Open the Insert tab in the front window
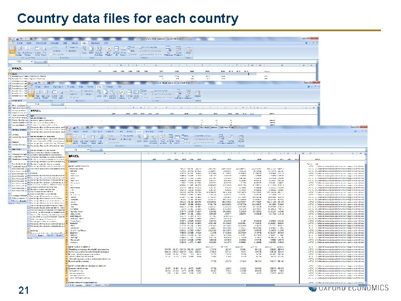Image resolution: width=401 pixels, height=301 pixels. [85, 132]
